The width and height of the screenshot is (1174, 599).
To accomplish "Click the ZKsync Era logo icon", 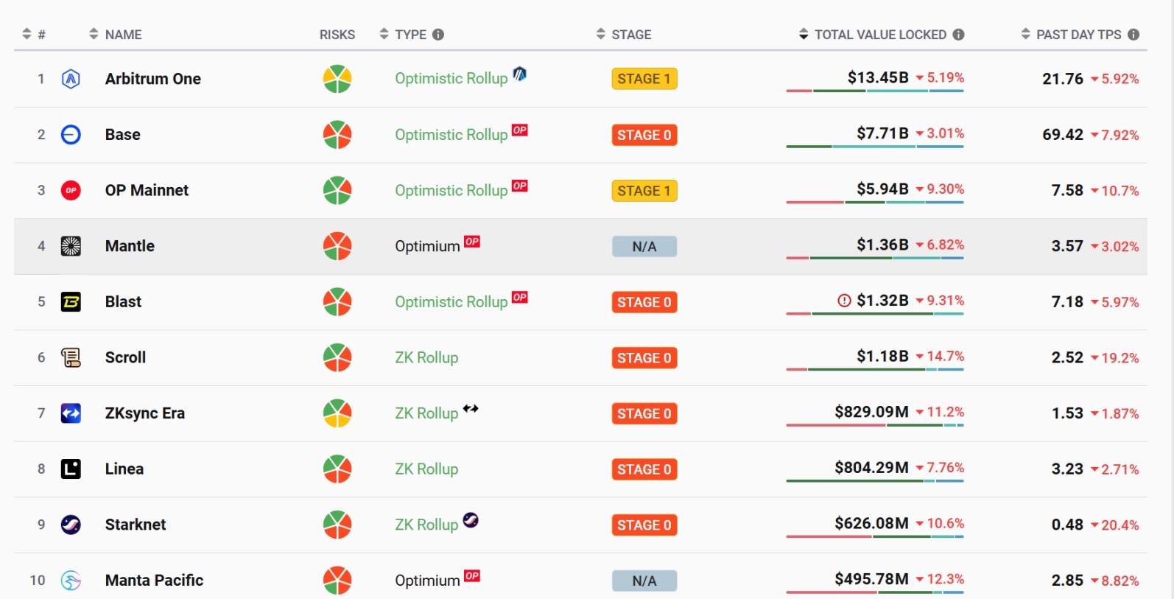I will click(71, 413).
